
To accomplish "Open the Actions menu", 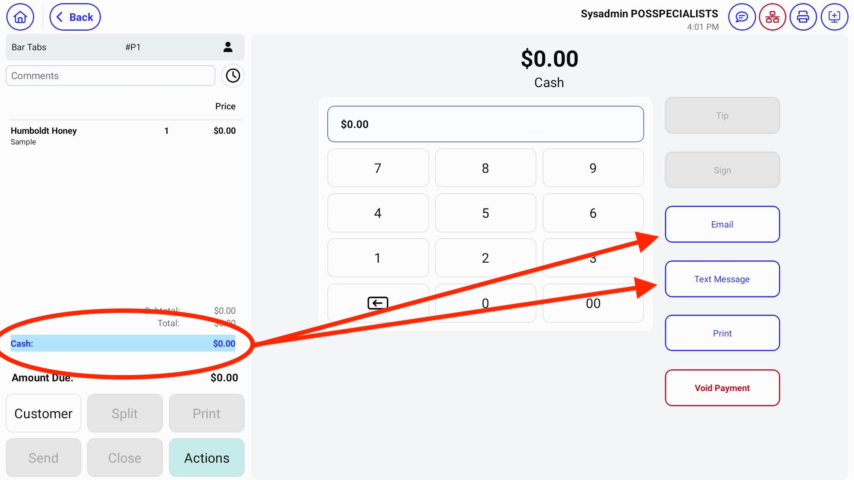I will 207,458.
